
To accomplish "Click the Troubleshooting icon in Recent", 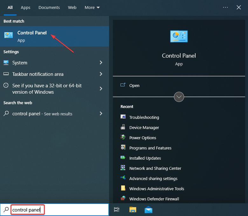I will pos(123,117).
